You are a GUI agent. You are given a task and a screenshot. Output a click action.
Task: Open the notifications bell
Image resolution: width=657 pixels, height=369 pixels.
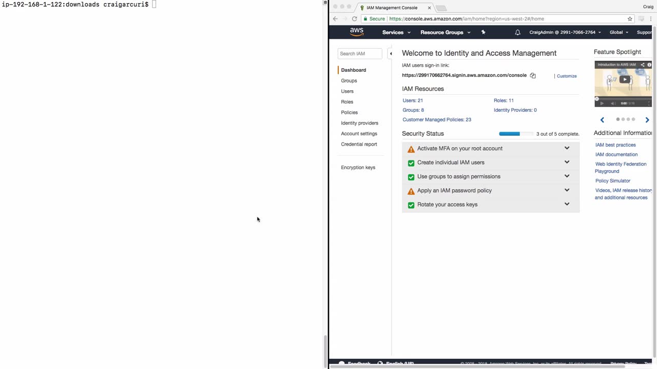coord(517,32)
